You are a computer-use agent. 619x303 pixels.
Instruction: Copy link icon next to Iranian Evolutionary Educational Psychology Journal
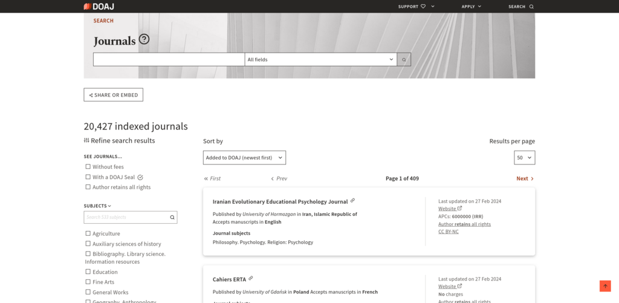352,200
